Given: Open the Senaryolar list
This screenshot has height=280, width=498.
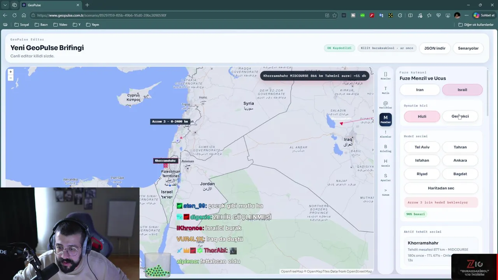Looking at the screenshot, I should click(x=468, y=48).
